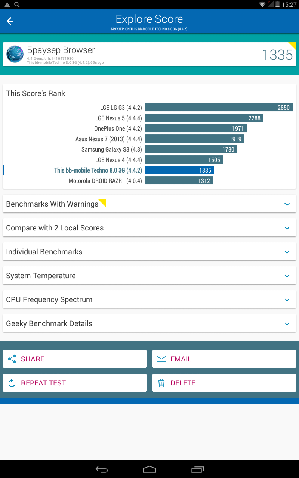Click the share icon

pyautogui.click(x=12, y=359)
